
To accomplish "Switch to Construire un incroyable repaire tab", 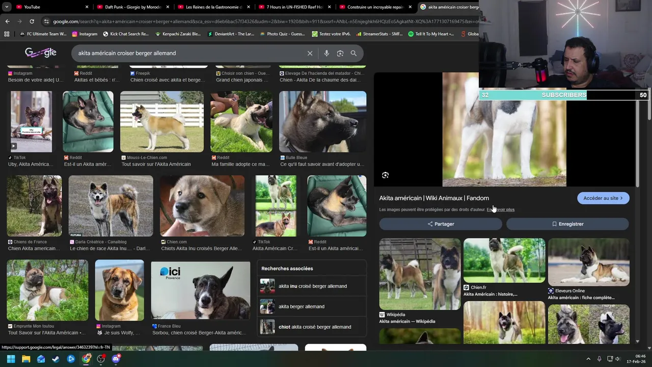I will click(375, 7).
